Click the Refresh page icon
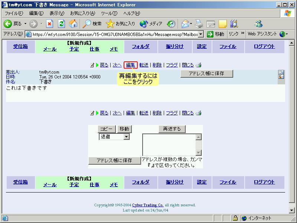297x223 pixels. point(61,24)
